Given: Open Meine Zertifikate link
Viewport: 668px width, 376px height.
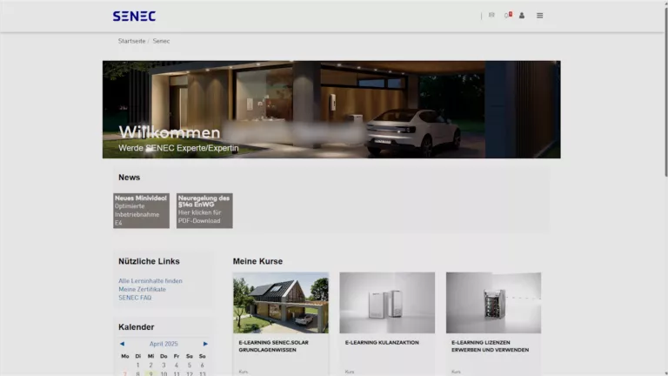Looking at the screenshot, I should 143,289.
